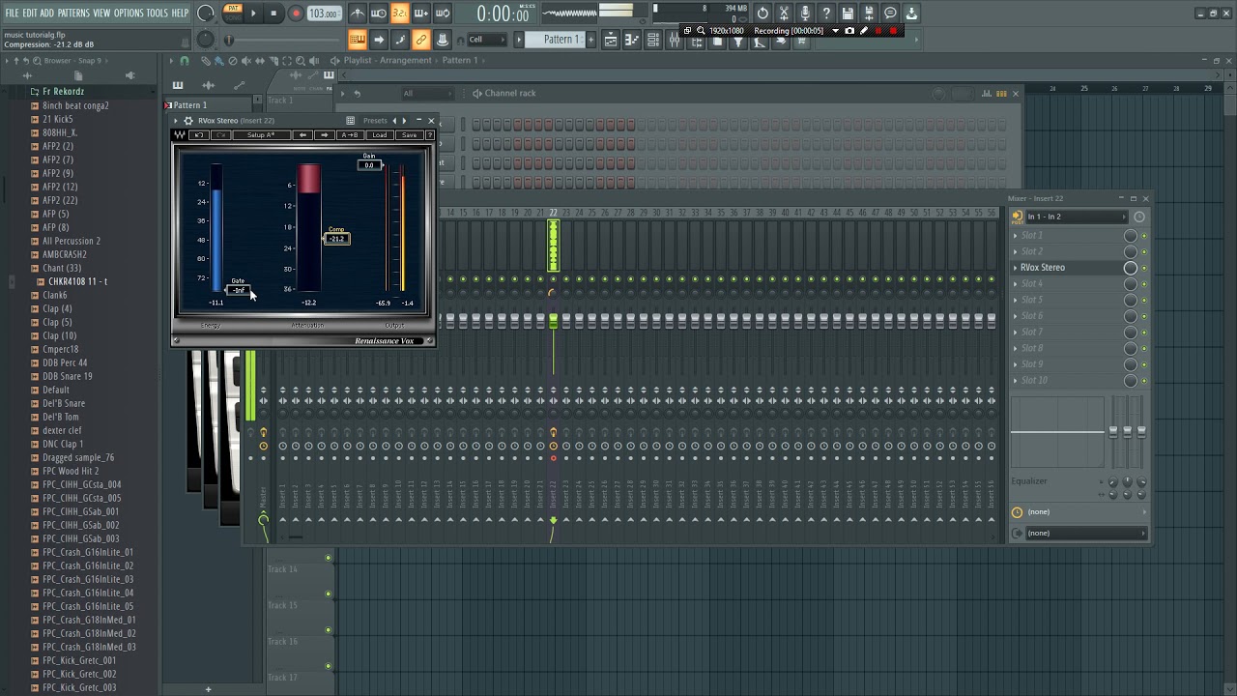Screen dimensions: 1237x696
Task: Click the Waves logo in RVox
Action: (x=180, y=135)
